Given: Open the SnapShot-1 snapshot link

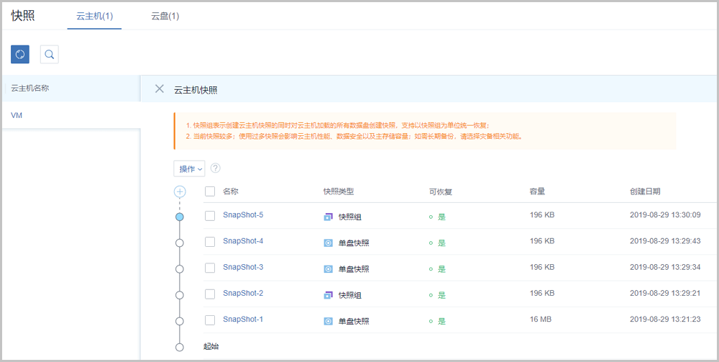Looking at the screenshot, I should (x=243, y=320).
